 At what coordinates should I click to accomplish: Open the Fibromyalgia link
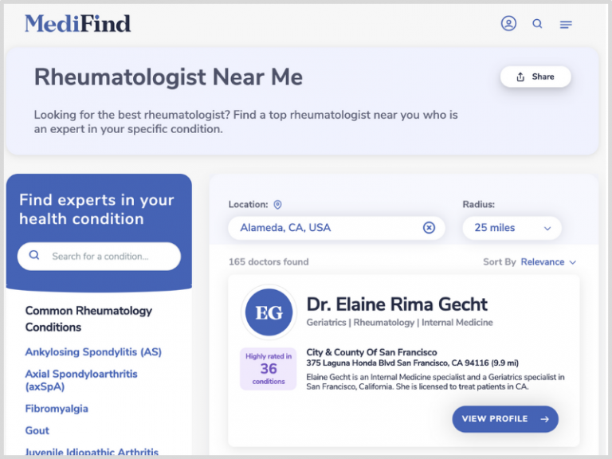[57, 409]
